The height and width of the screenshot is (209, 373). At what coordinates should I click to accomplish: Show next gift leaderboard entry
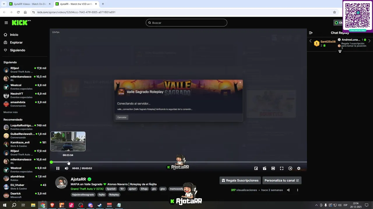pyautogui.click(x=370, y=41)
